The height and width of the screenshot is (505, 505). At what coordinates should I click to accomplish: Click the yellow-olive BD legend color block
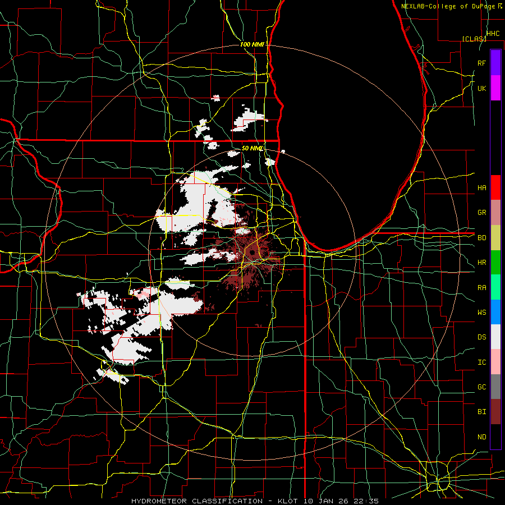pyautogui.click(x=495, y=238)
